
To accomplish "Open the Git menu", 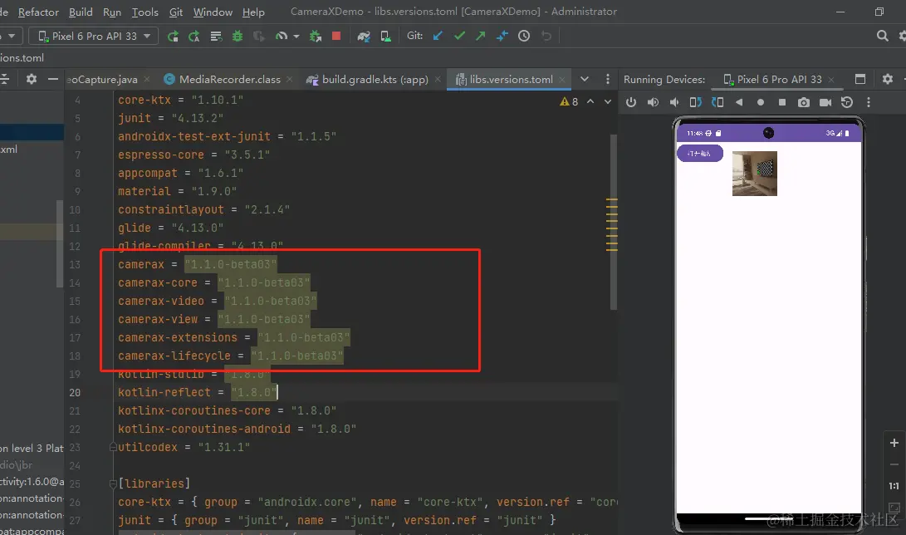I will click(x=176, y=12).
